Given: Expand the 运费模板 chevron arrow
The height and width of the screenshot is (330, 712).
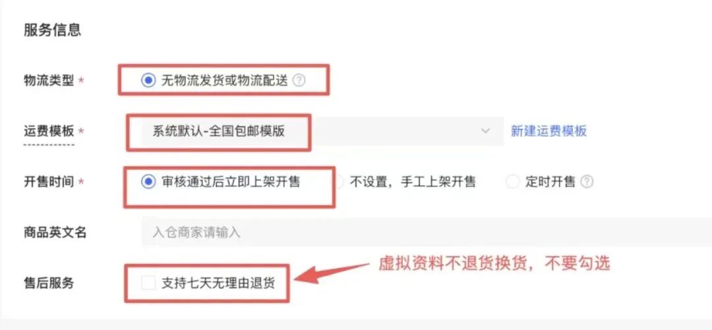Looking at the screenshot, I should click(485, 131).
